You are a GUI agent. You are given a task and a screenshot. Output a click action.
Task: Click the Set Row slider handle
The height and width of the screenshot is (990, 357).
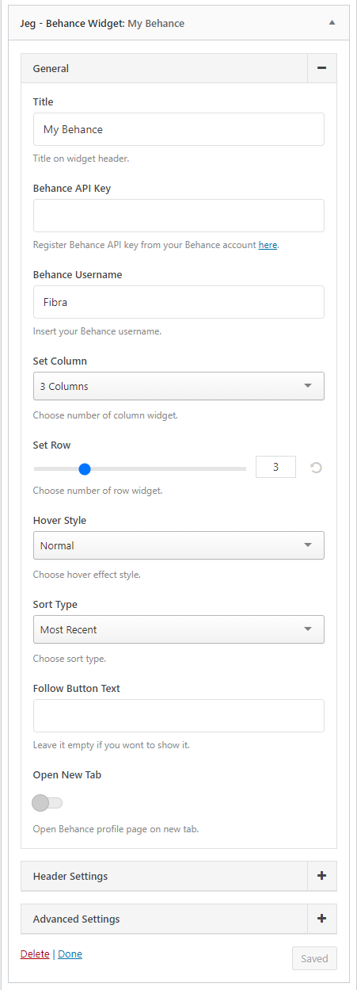click(85, 468)
